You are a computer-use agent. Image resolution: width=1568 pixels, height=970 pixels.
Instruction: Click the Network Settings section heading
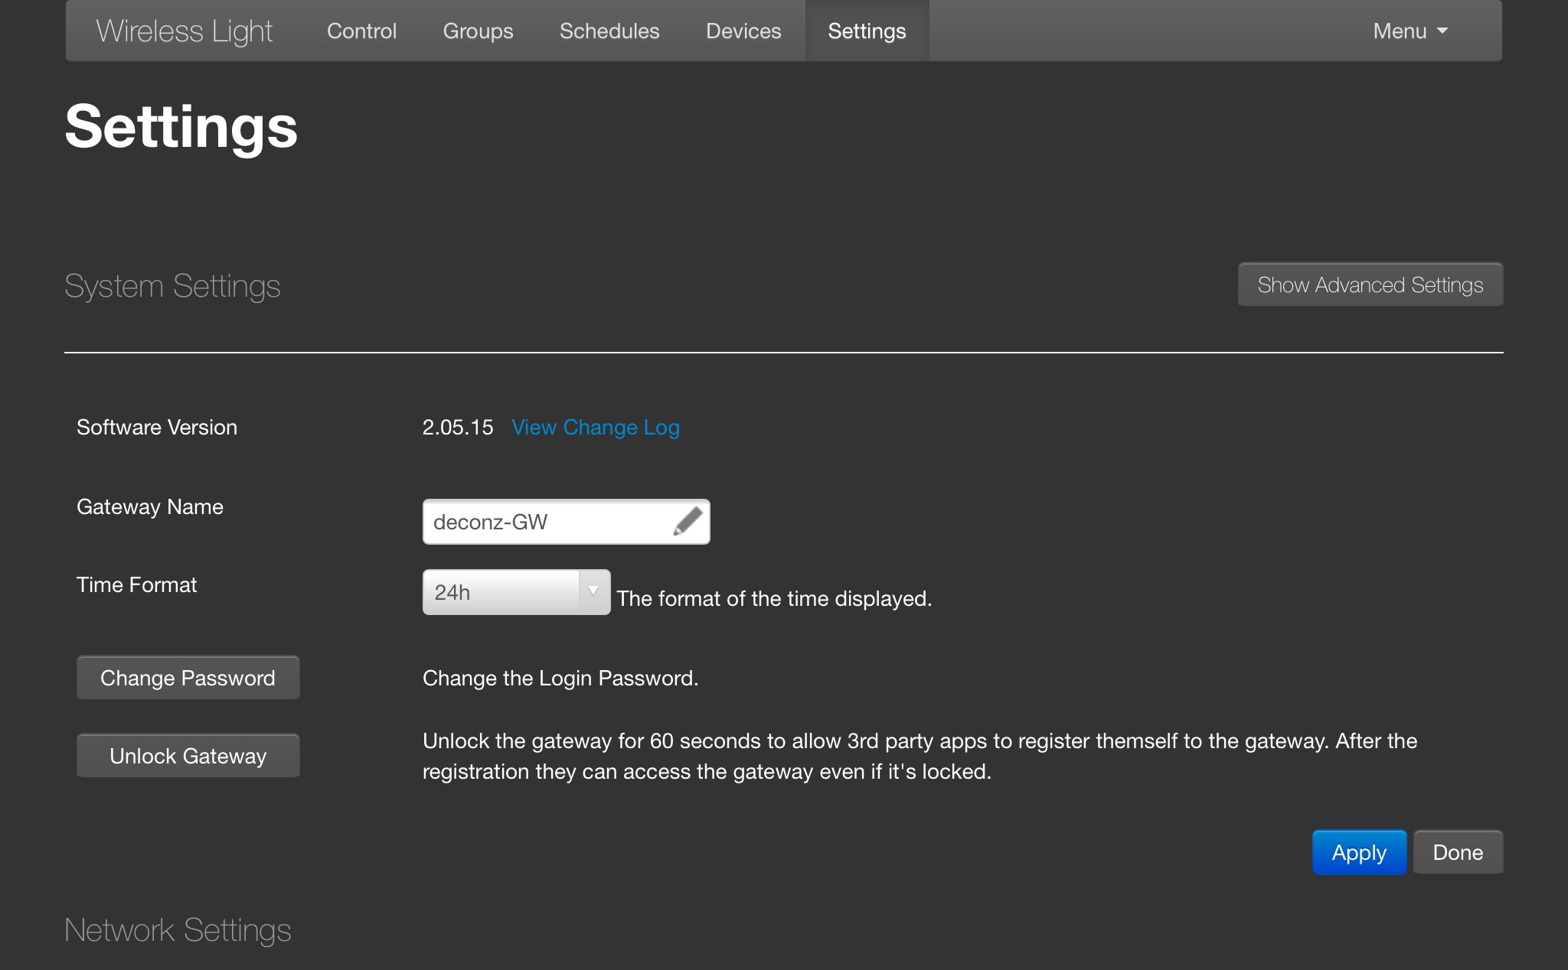pos(178,930)
